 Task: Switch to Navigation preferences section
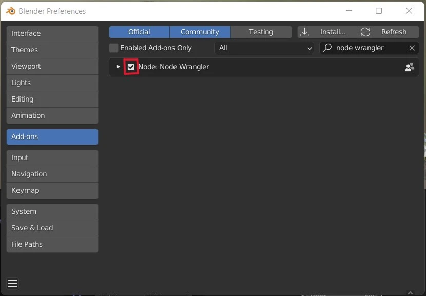pyautogui.click(x=52, y=174)
